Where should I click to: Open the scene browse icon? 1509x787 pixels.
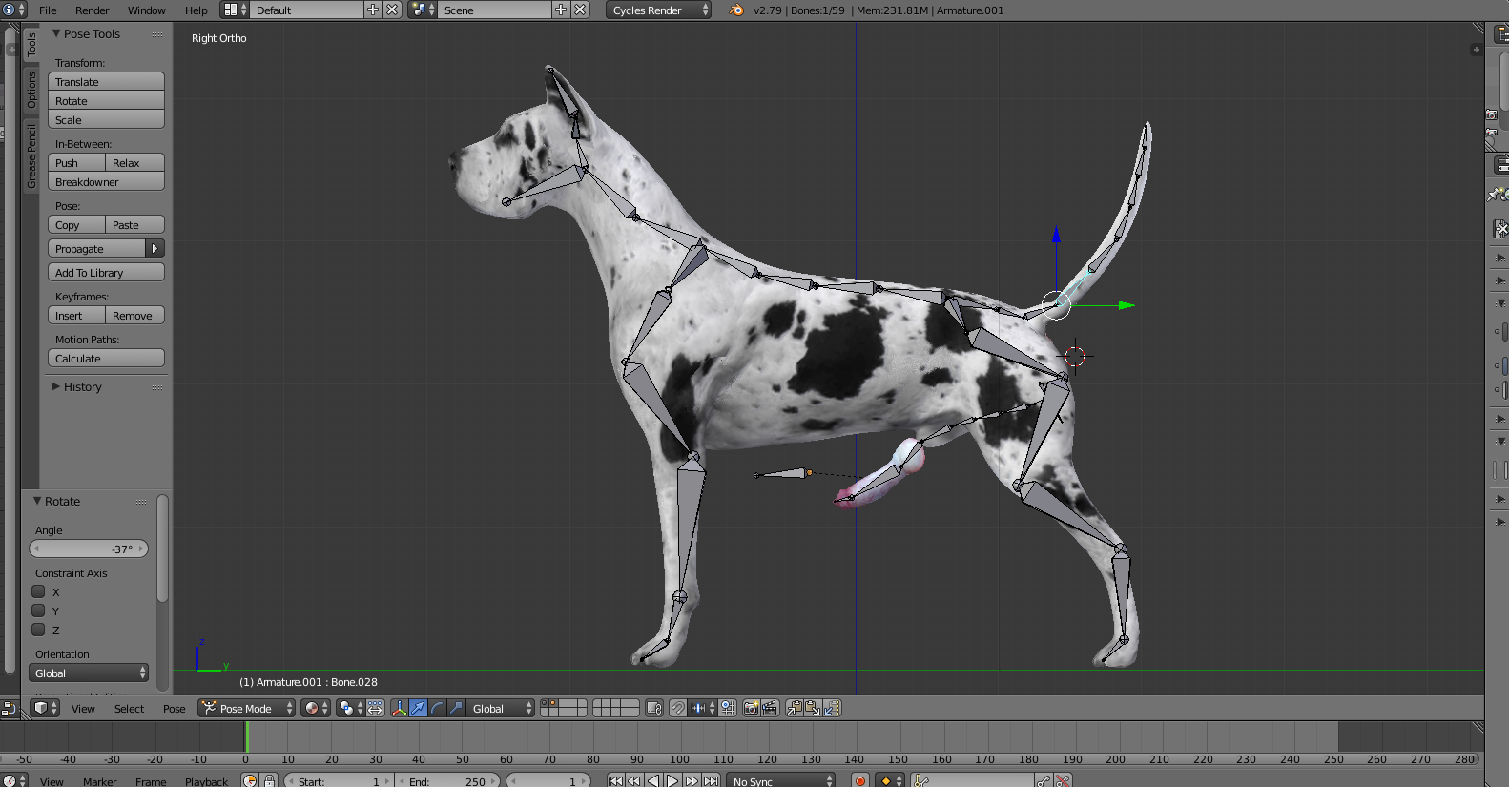coord(423,10)
